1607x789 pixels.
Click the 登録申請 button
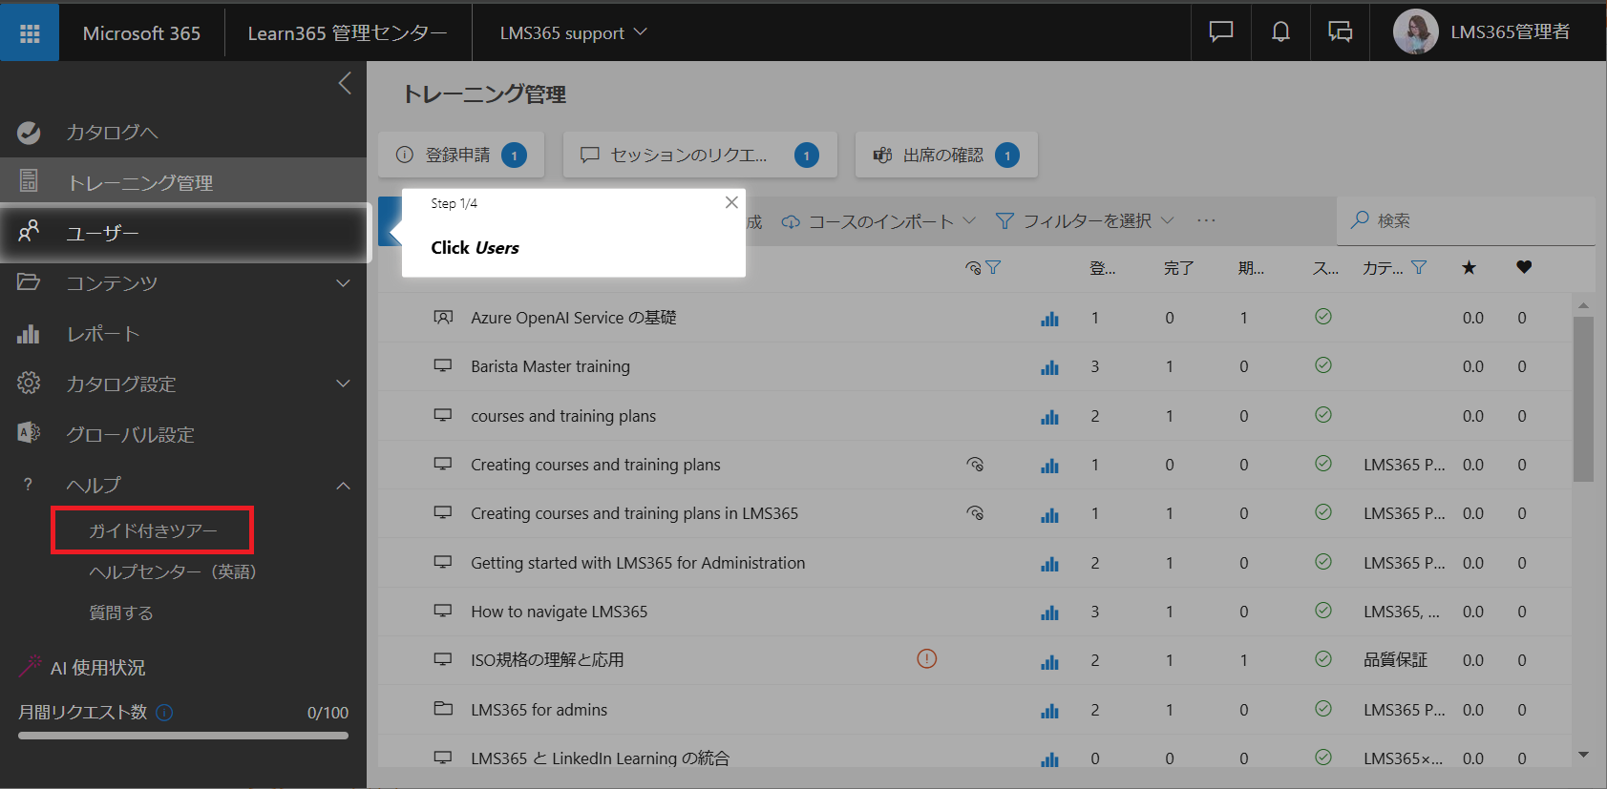pos(461,155)
